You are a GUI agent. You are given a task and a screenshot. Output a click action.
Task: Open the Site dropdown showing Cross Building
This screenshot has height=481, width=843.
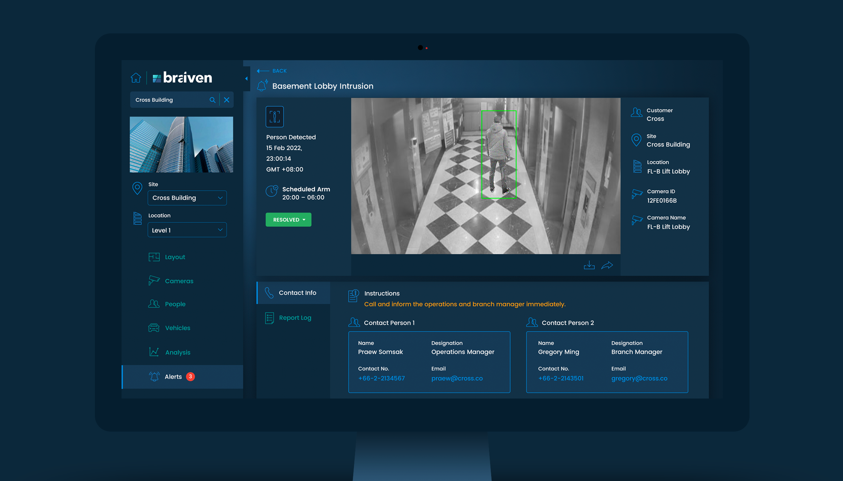click(x=187, y=198)
